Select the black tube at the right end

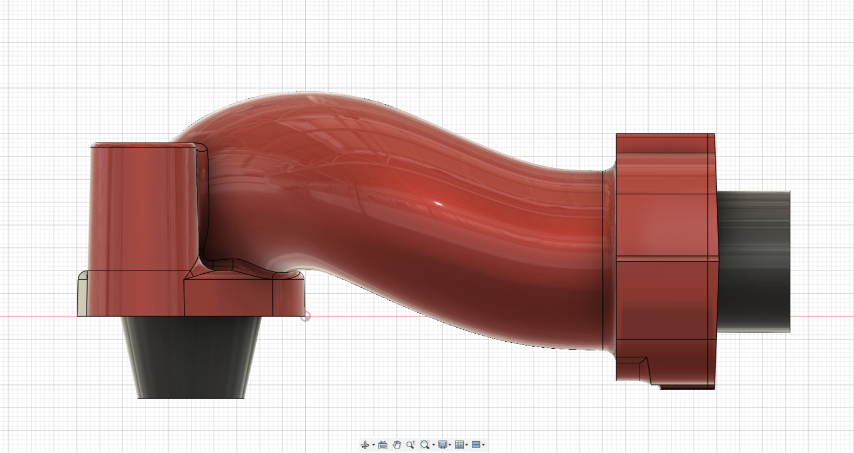(x=754, y=261)
